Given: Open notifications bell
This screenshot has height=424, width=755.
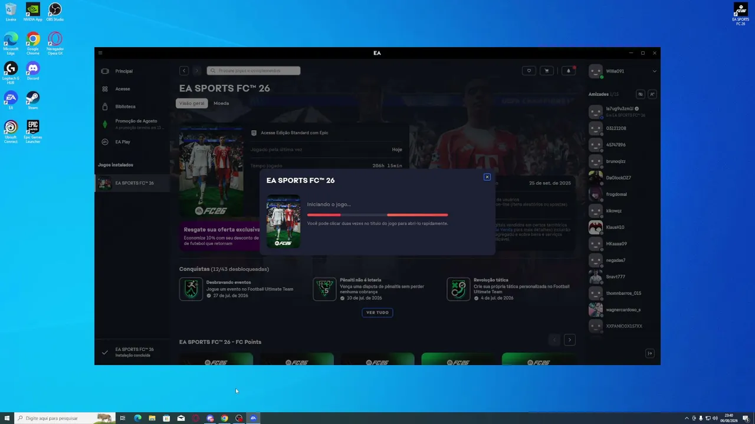Looking at the screenshot, I should click(x=569, y=71).
